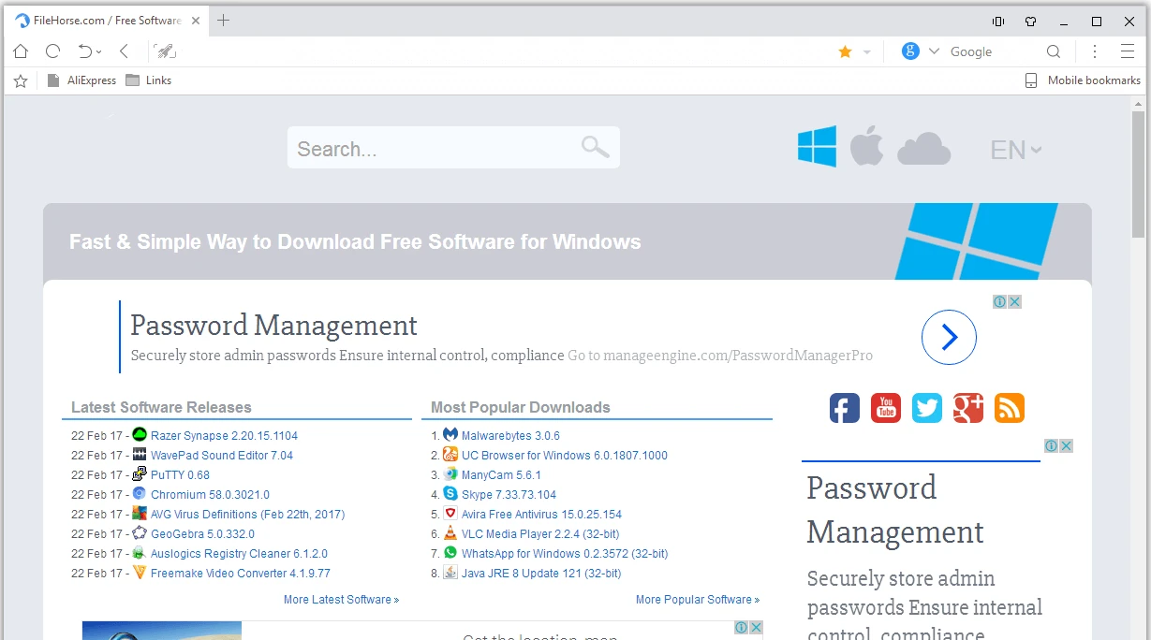Image resolution: width=1151 pixels, height=640 pixels.
Task: Go to browser home page
Action: coord(21,51)
